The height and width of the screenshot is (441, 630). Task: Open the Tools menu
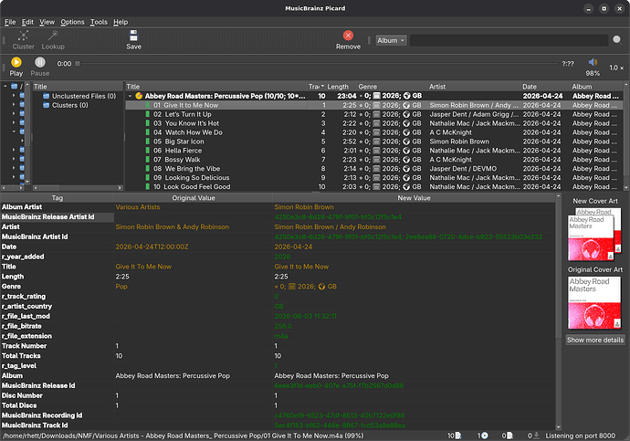(99, 22)
